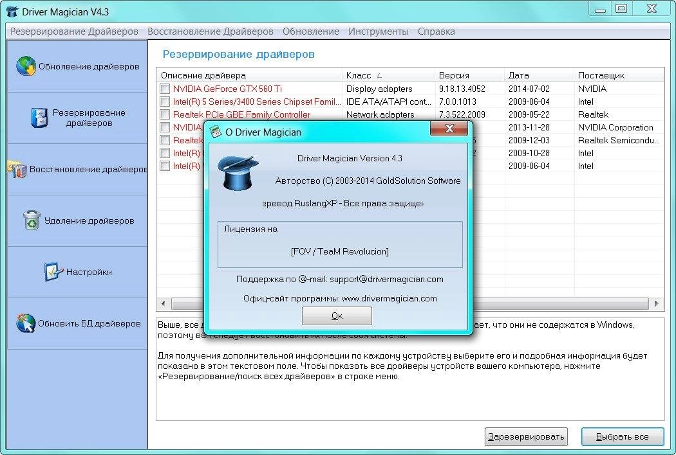Open the Обновление menu
This screenshot has height=455, width=676.
click(311, 31)
